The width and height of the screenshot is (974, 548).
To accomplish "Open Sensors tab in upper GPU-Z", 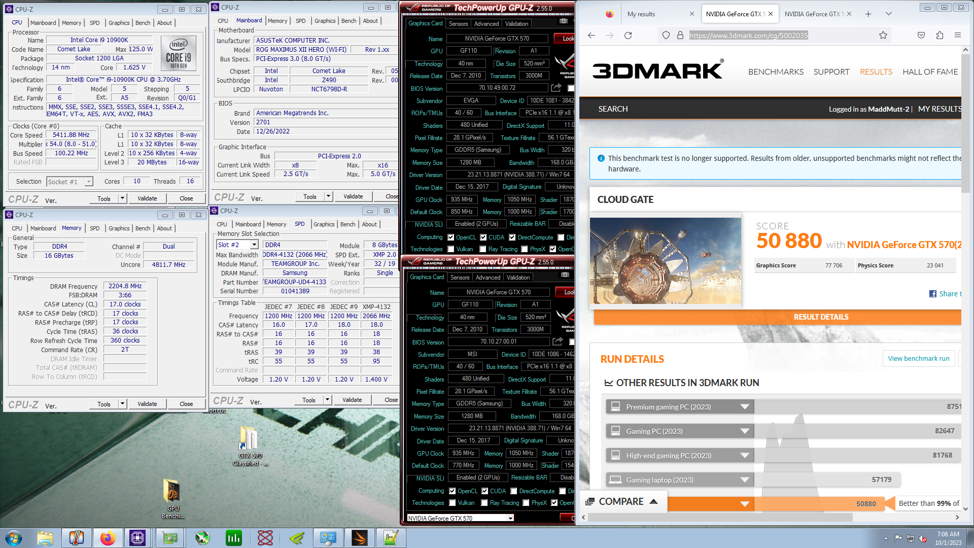I will (x=459, y=24).
